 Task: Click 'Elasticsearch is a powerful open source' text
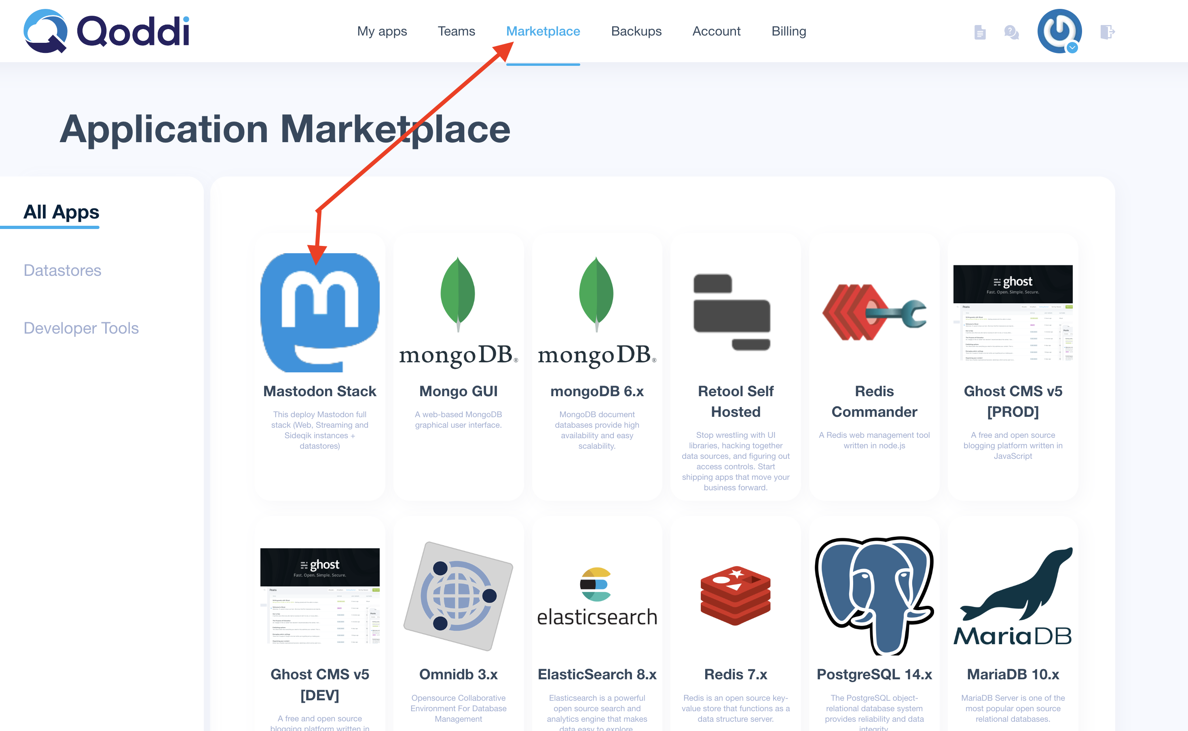point(597,712)
